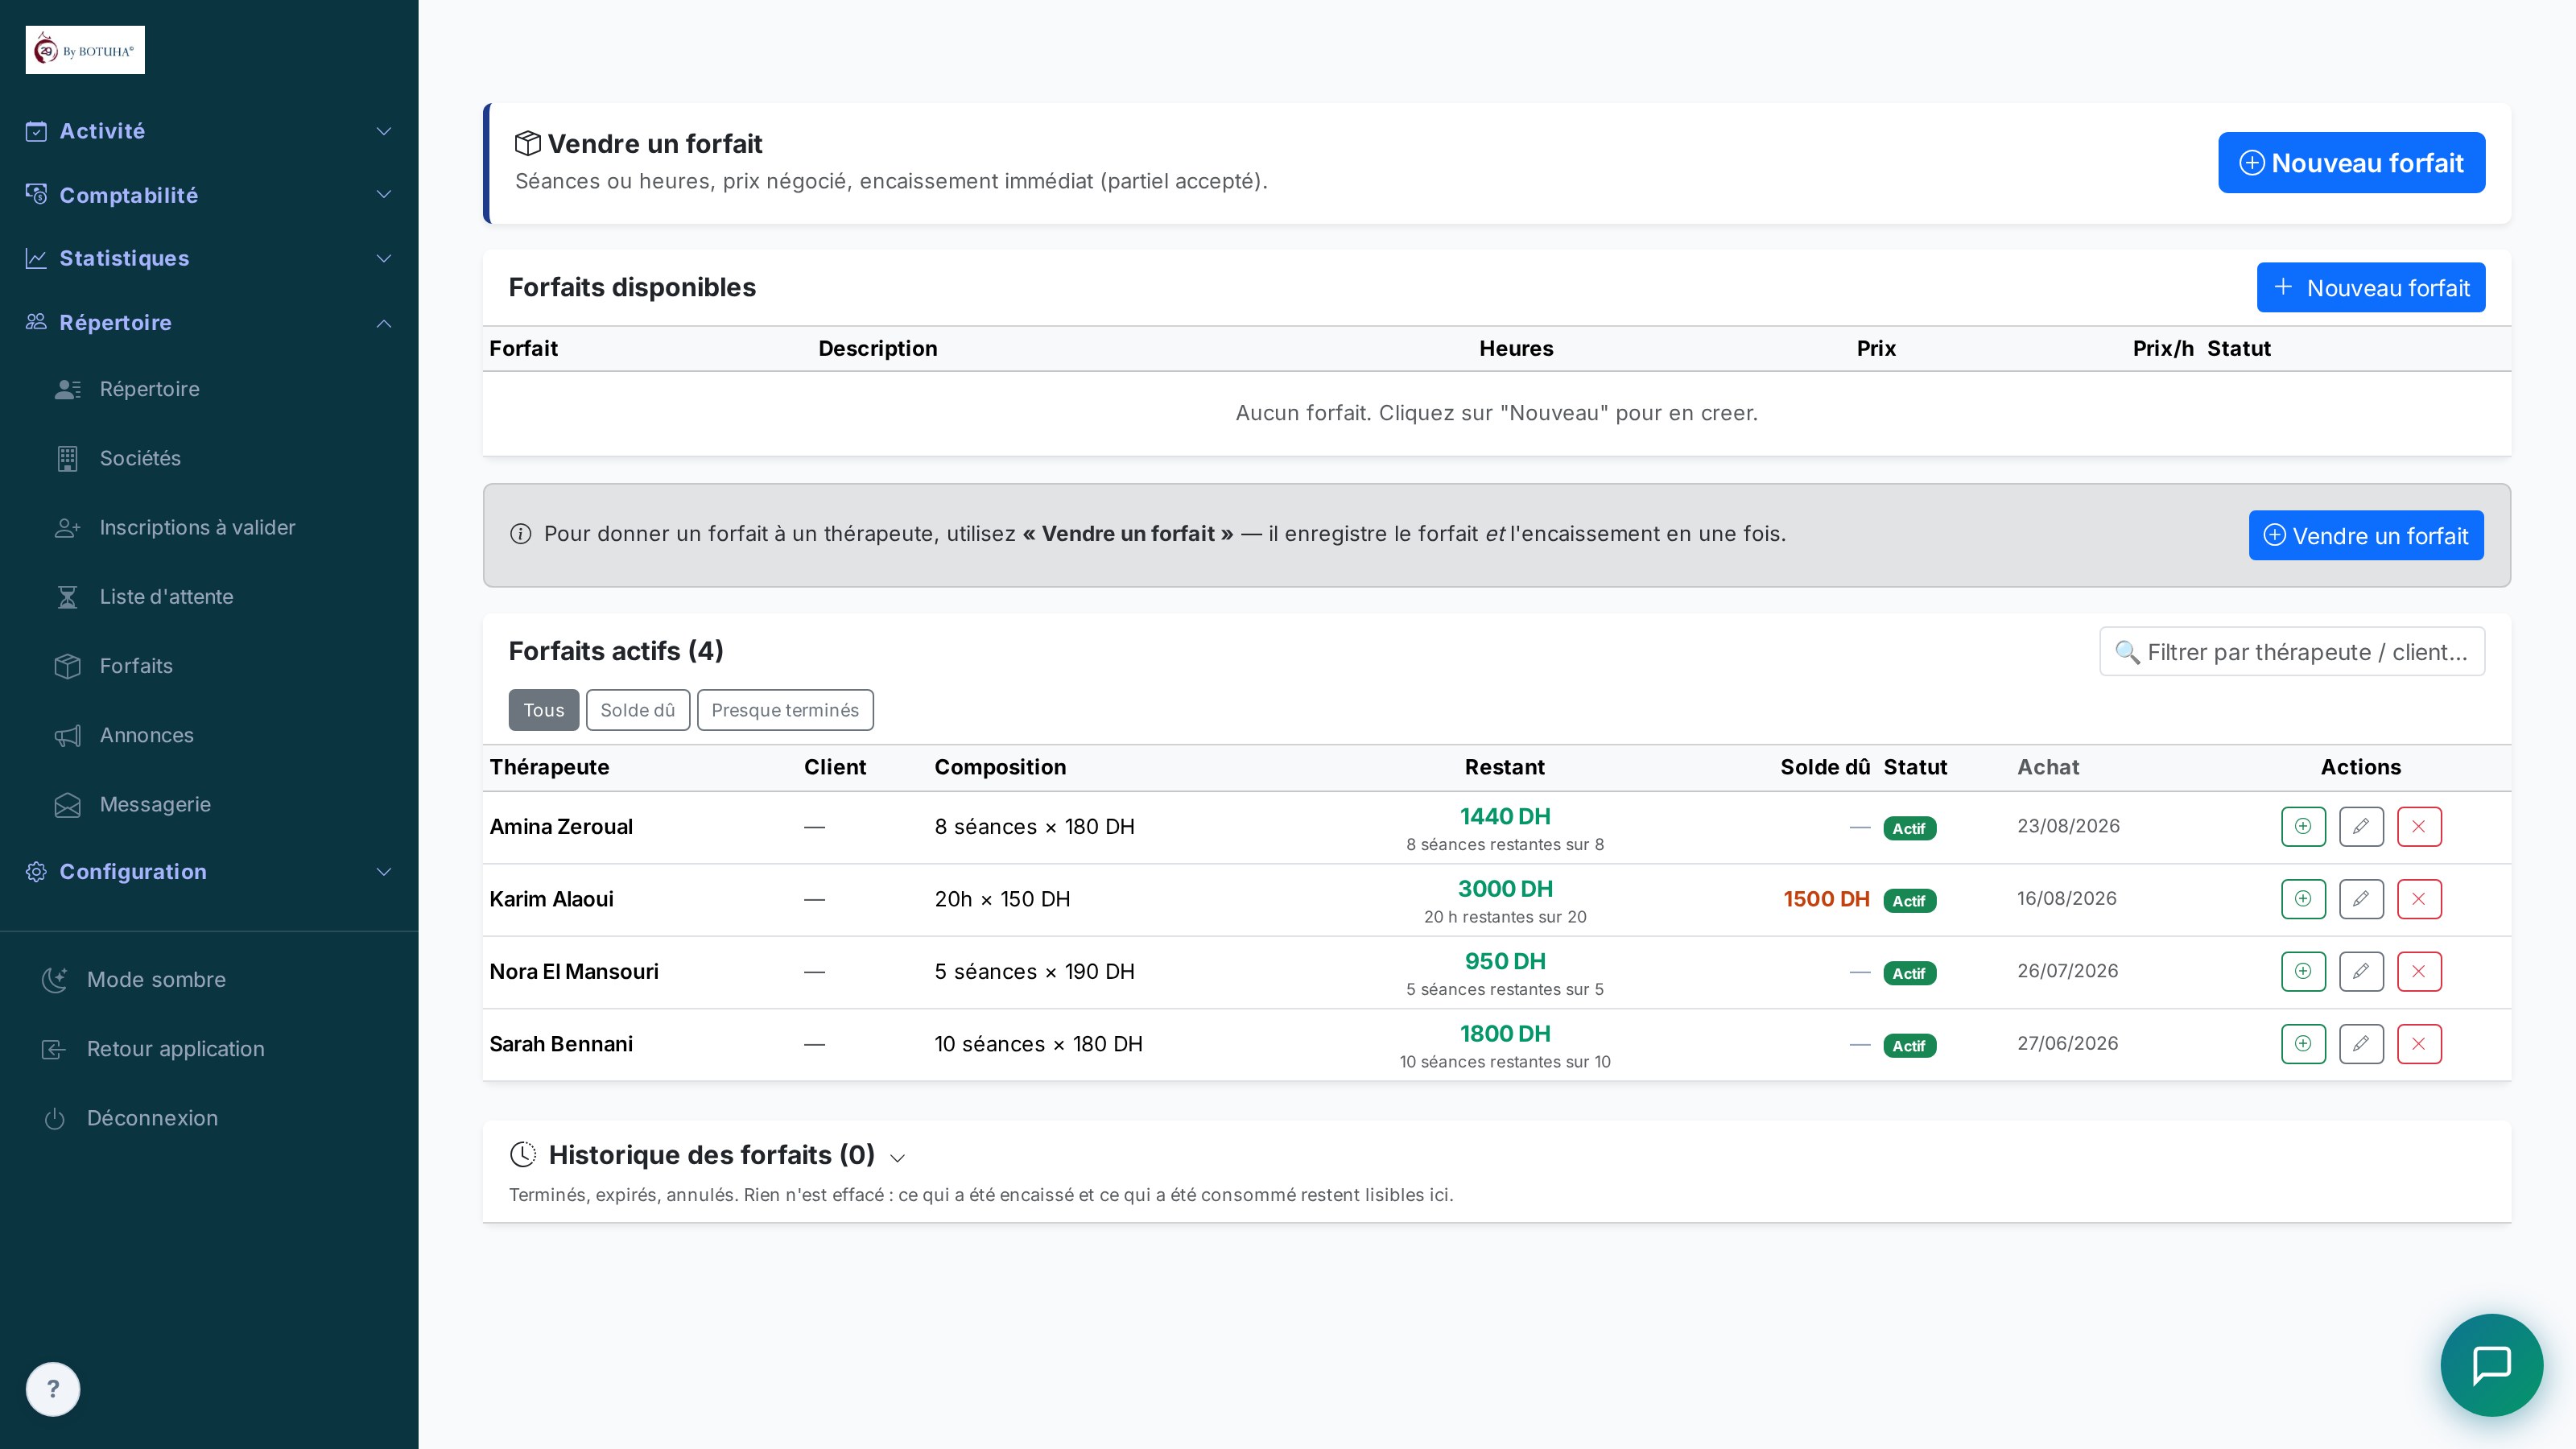The image size is (2576, 1449).
Task: Click the plus icon in Nora El Mansouri's row
Action: coord(2303,971)
